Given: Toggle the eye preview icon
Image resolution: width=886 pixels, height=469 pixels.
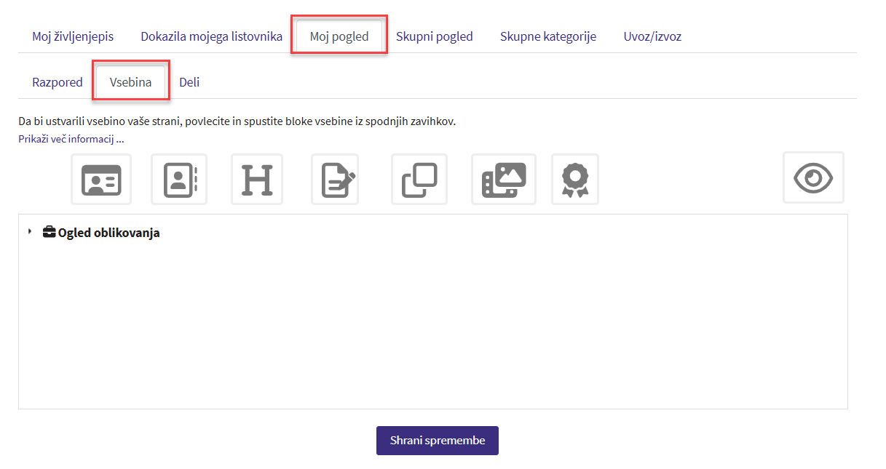Looking at the screenshot, I should click(x=813, y=177).
